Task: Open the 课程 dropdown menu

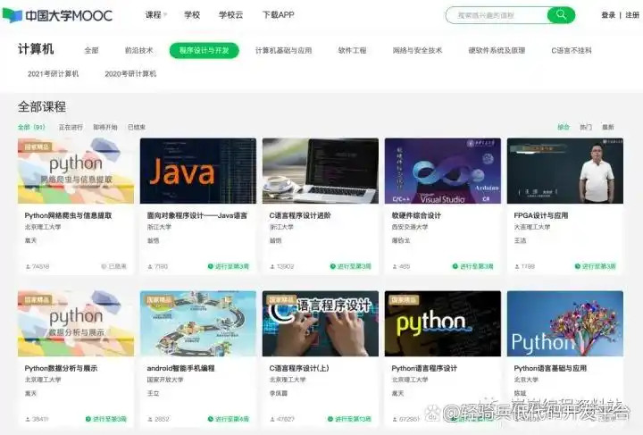Action: 155,15
